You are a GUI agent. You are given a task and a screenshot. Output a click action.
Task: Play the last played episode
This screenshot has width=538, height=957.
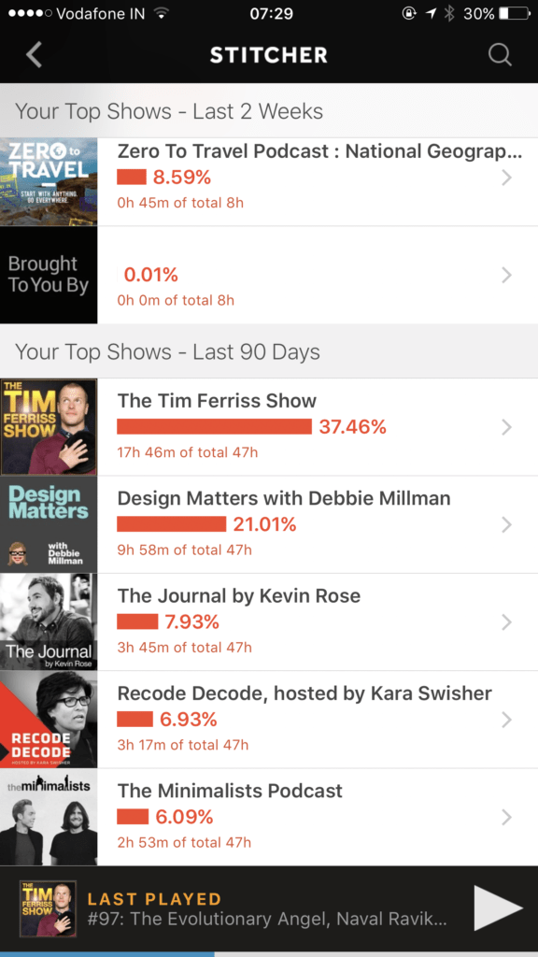click(499, 908)
